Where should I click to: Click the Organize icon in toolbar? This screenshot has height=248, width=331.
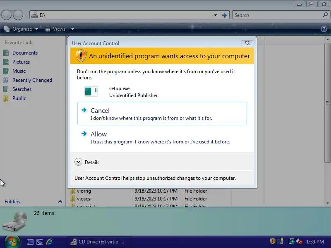[x=7, y=29]
